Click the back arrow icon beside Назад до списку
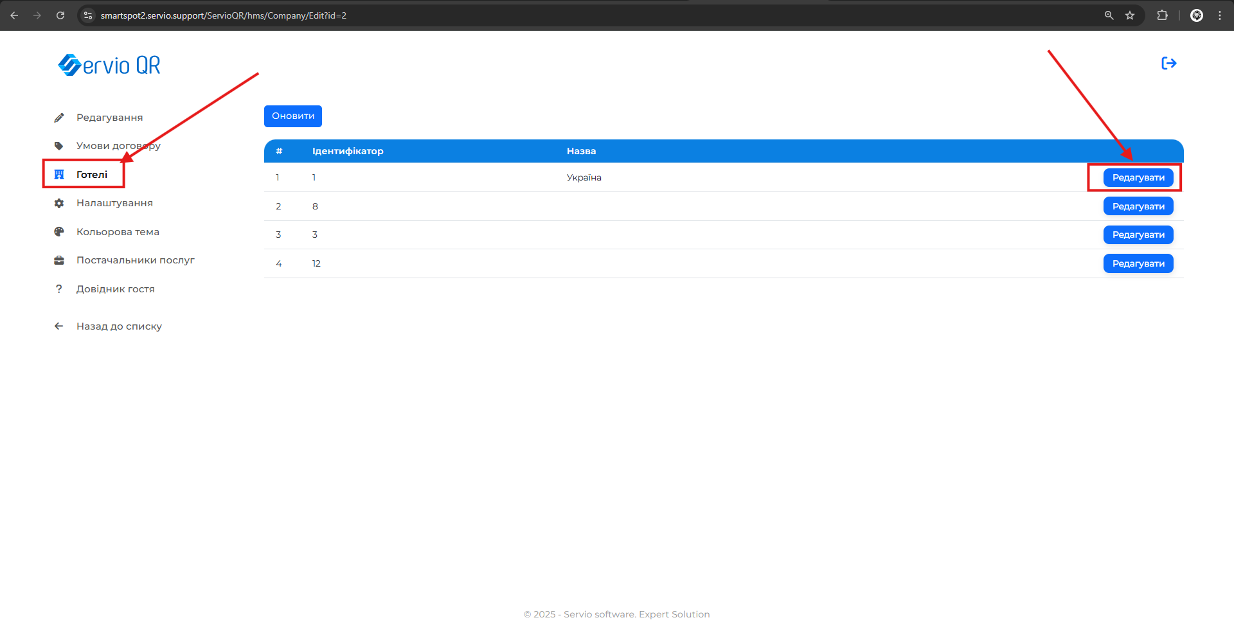The width and height of the screenshot is (1234, 638). click(59, 326)
